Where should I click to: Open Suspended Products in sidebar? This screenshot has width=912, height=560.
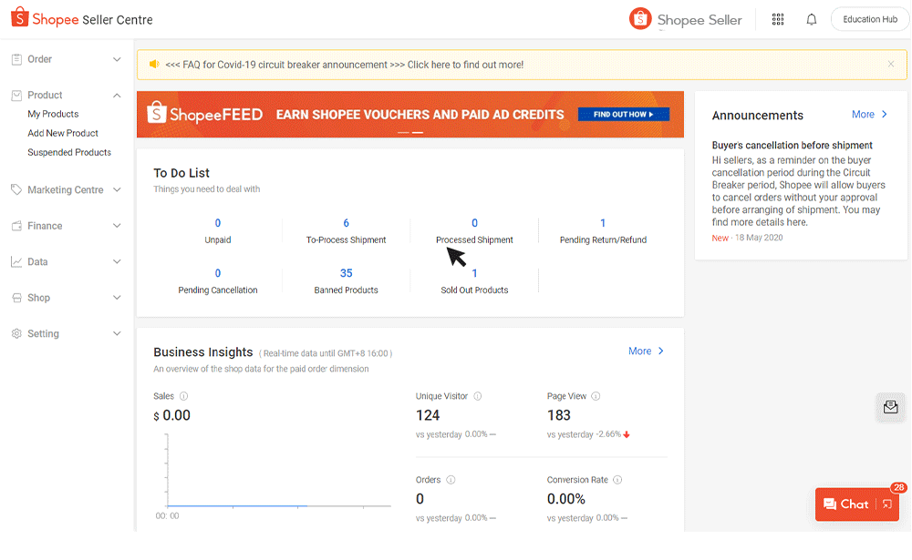pyautogui.click(x=69, y=153)
